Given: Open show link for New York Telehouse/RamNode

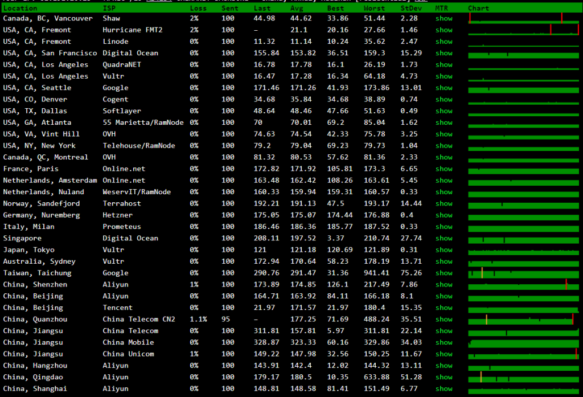Looking at the screenshot, I should click(444, 145).
